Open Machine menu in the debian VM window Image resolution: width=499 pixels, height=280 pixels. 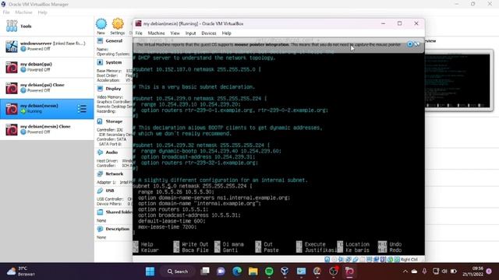tap(156, 33)
